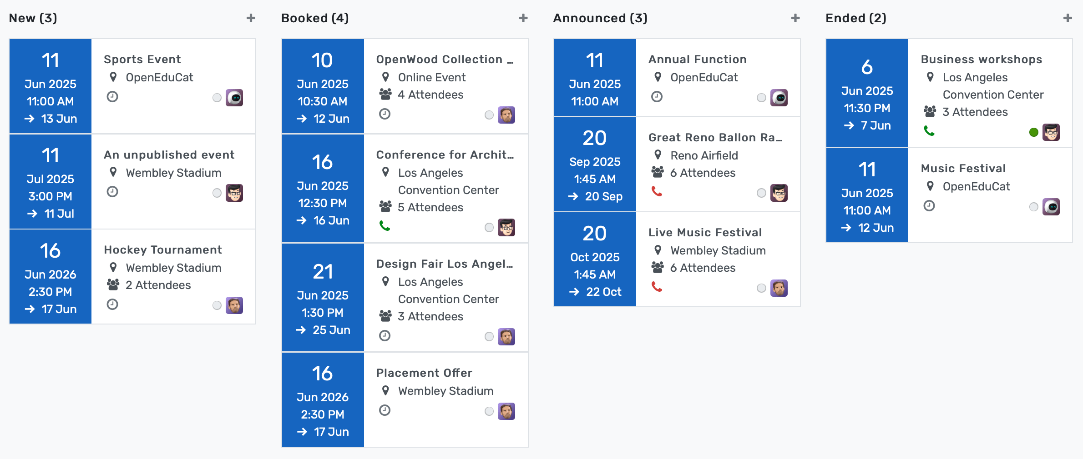Open the An unpublished event card

(x=169, y=155)
